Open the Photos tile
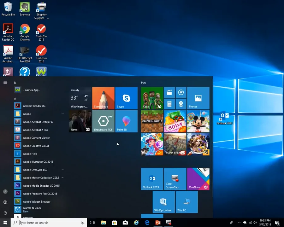The image size is (284, 227). (x=198, y=98)
